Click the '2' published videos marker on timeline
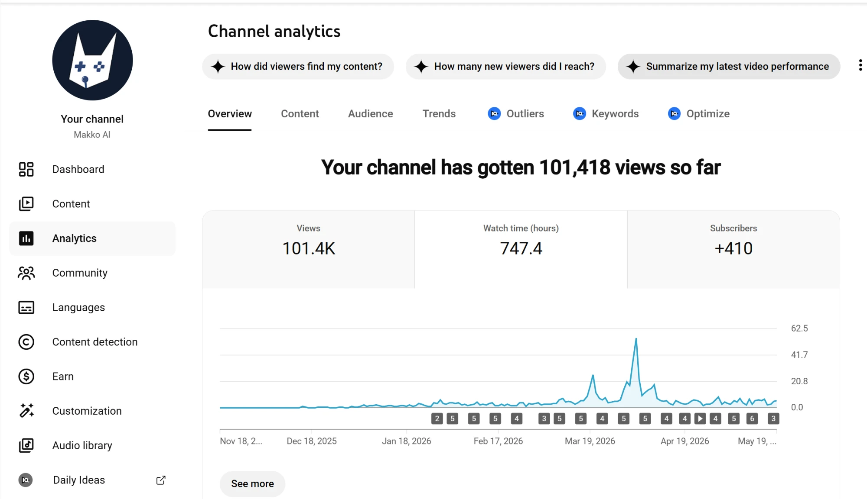The width and height of the screenshot is (867, 499). (x=437, y=419)
